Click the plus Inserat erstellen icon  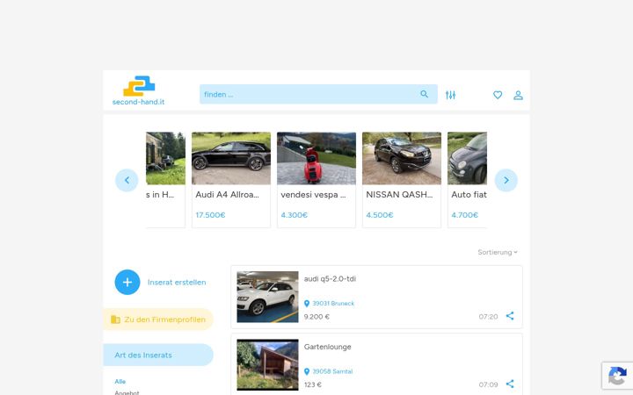coord(127,282)
